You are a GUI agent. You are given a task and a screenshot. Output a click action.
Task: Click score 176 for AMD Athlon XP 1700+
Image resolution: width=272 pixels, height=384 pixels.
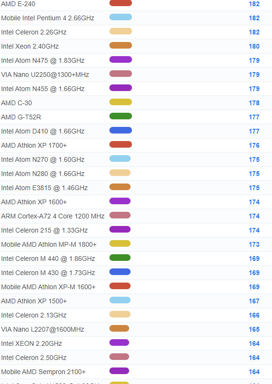point(254,145)
